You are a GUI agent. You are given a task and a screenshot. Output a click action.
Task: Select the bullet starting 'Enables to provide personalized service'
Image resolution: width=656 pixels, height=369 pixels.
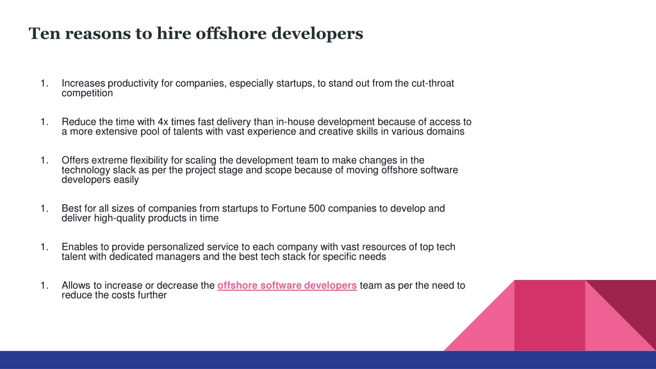tap(258, 251)
